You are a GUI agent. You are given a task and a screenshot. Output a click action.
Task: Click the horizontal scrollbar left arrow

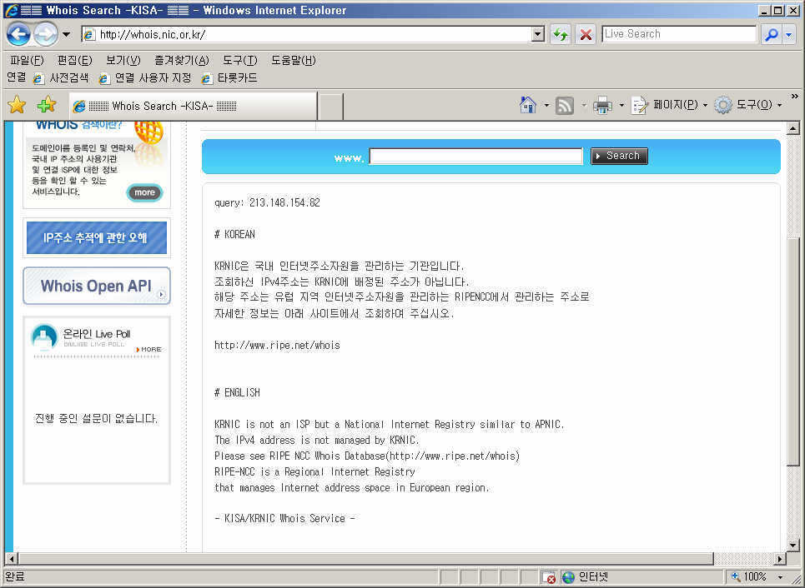pyautogui.click(x=11, y=559)
